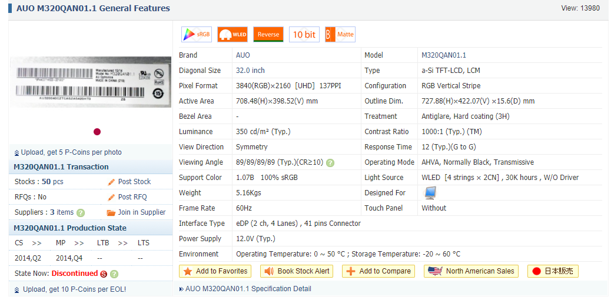Click the speaker icon in Book Stock Alert

(269, 271)
